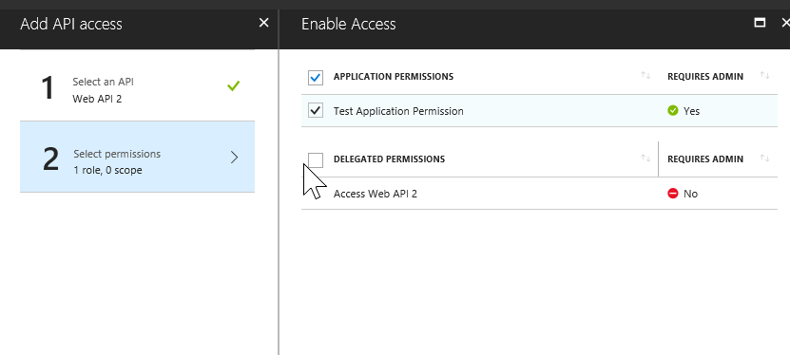This screenshot has width=790, height=355.
Task: Select Test Application Permission row text
Action: coord(398,111)
